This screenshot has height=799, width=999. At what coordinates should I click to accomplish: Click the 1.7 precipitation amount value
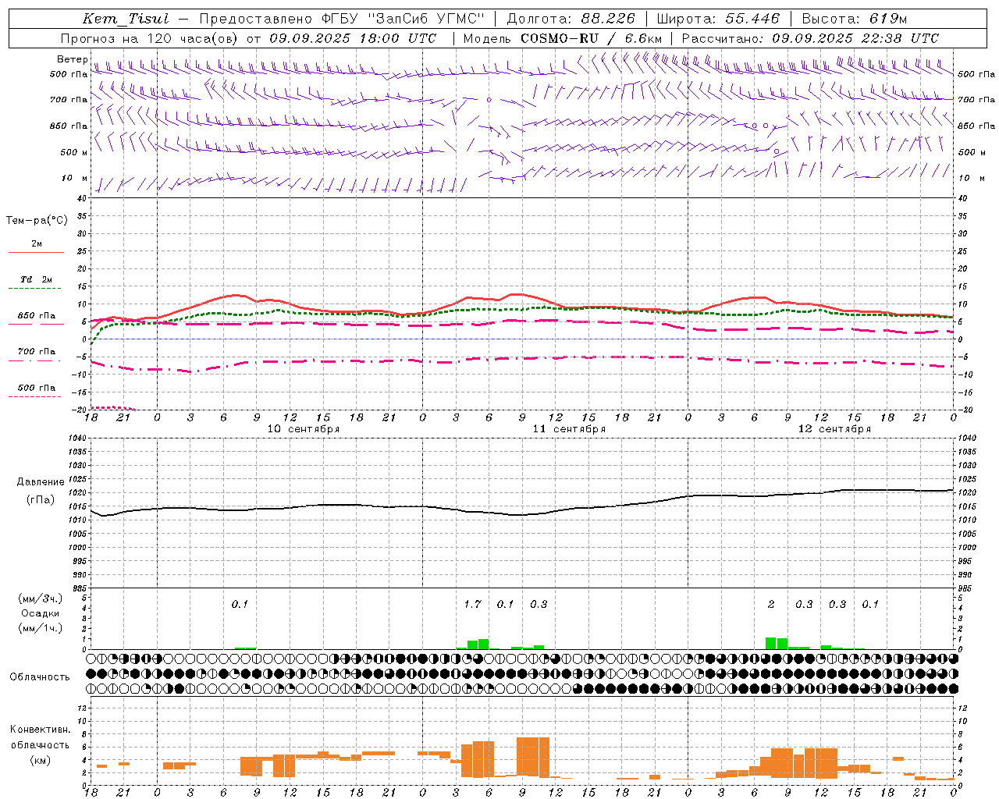[472, 604]
